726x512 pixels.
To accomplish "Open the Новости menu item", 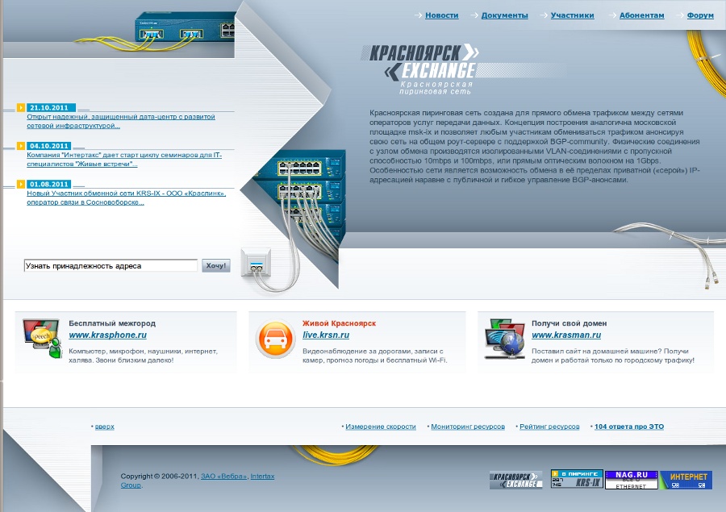I will click(x=441, y=15).
